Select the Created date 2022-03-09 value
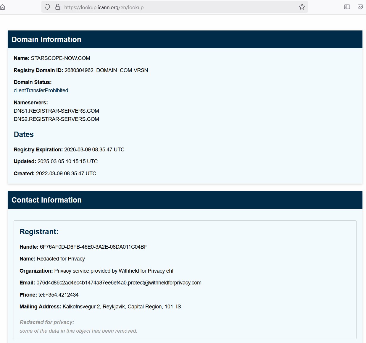This screenshot has height=343, width=366. coord(66,174)
